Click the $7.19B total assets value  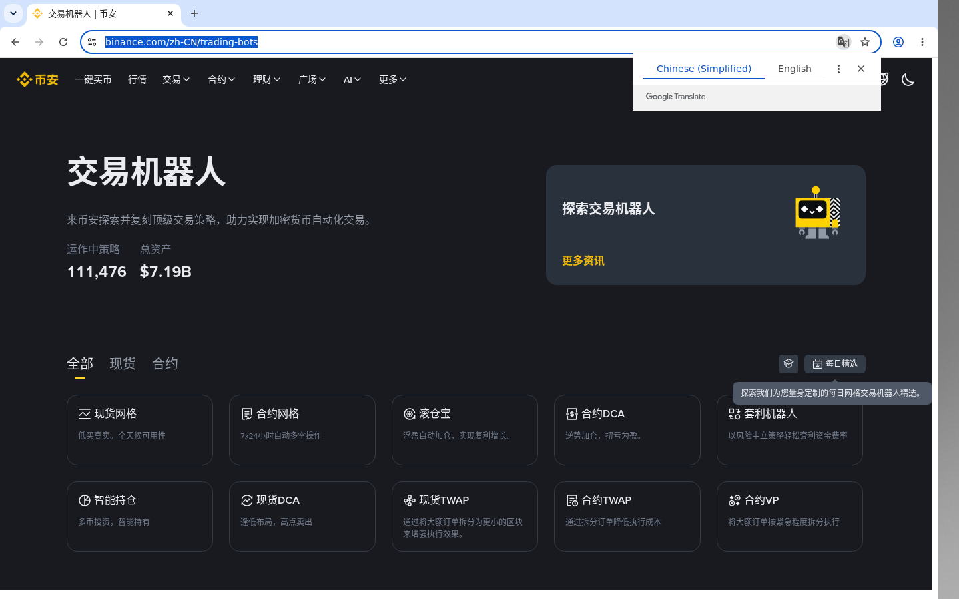(166, 272)
